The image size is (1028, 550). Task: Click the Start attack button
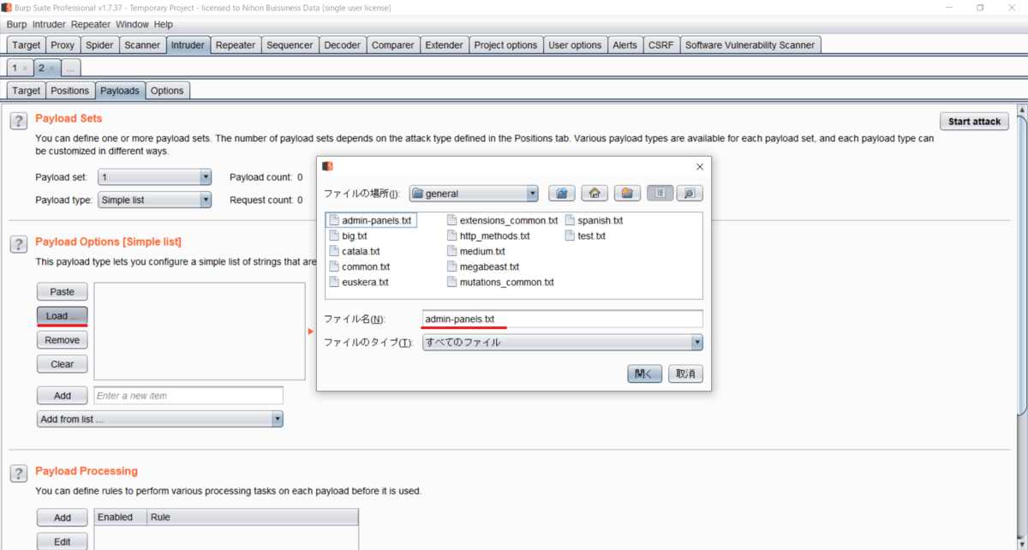tap(974, 122)
